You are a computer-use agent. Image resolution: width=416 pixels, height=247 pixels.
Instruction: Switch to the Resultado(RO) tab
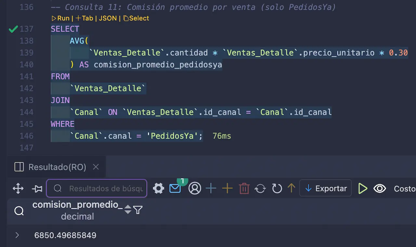(x=57, y=167)
